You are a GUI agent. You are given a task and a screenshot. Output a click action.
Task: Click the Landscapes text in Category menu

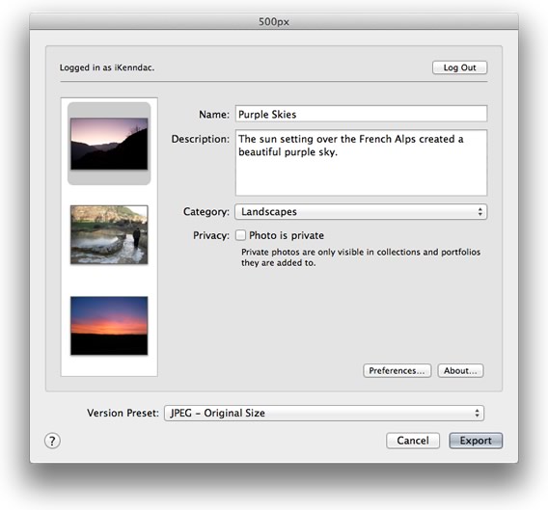269,212
